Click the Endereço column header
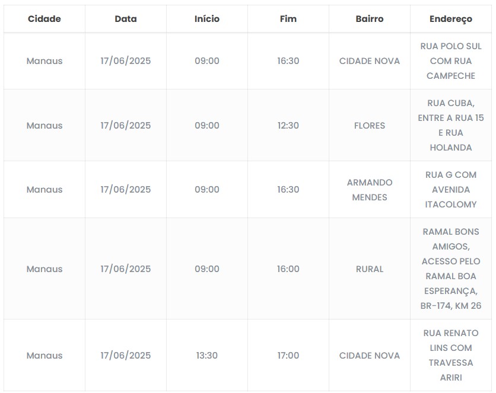 tap(451, 19)
